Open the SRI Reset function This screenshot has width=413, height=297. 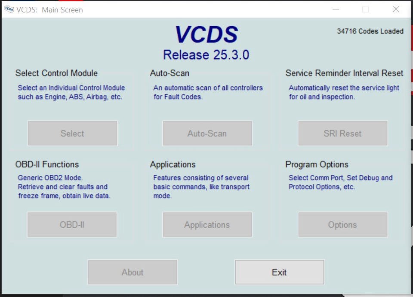[343, 133]
